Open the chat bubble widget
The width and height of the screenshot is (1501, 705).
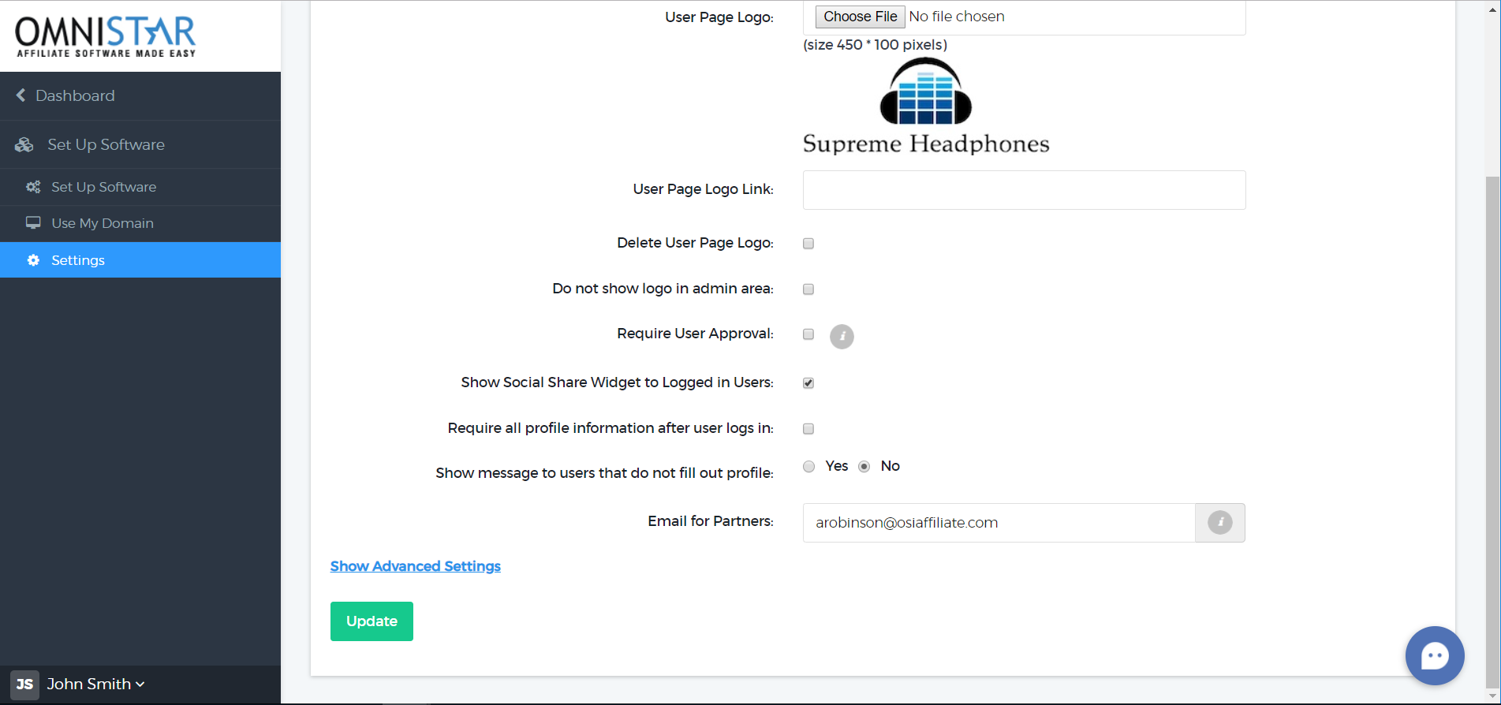1435,655
